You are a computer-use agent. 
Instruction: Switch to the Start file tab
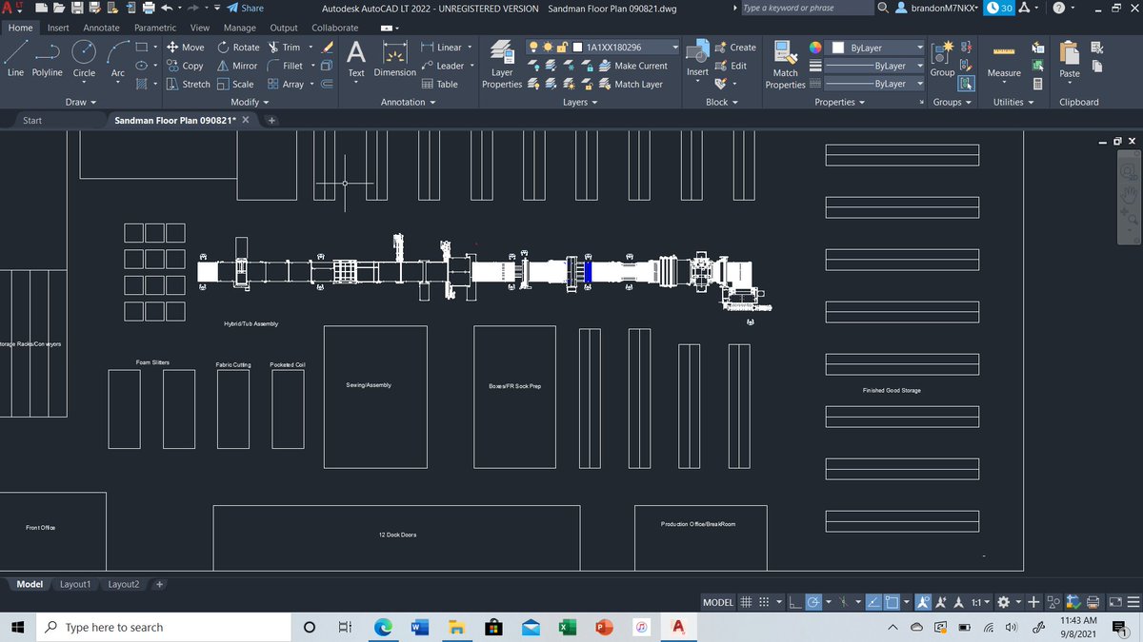point(32,121)
